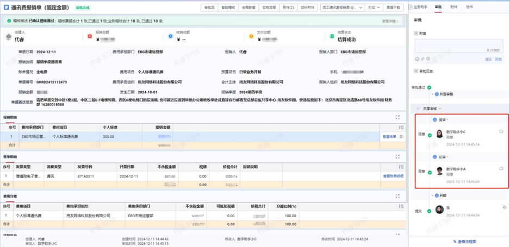Switch to the 附件 tab in side panel

453,7
